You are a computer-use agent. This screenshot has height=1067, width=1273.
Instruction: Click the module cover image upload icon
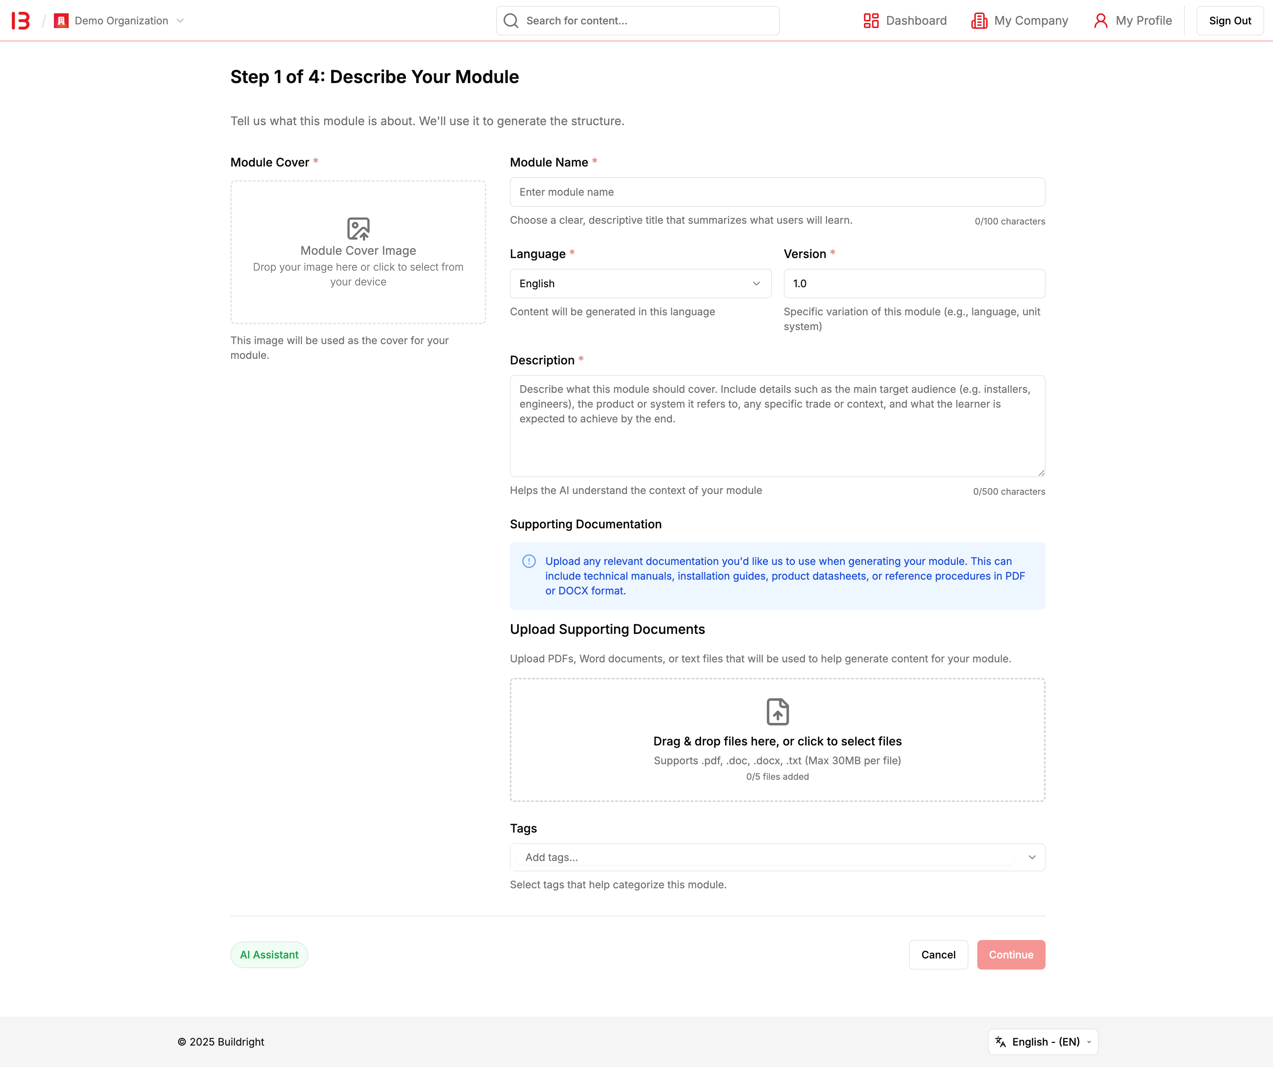358,229
